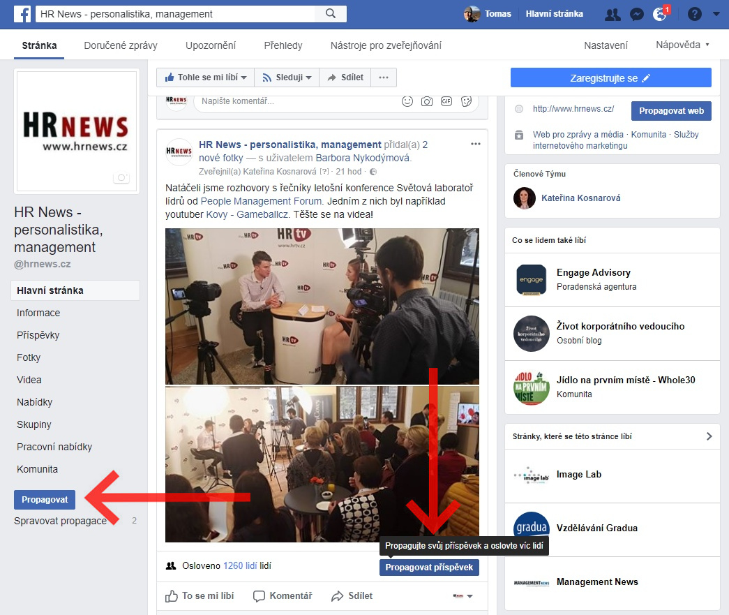
Task: Open the http://www.hrnews.cz/ link
Action: coord(573,109)
